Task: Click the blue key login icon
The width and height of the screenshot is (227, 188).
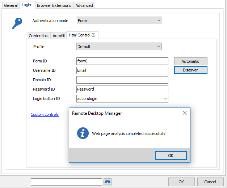Action: tap(17, 23)
